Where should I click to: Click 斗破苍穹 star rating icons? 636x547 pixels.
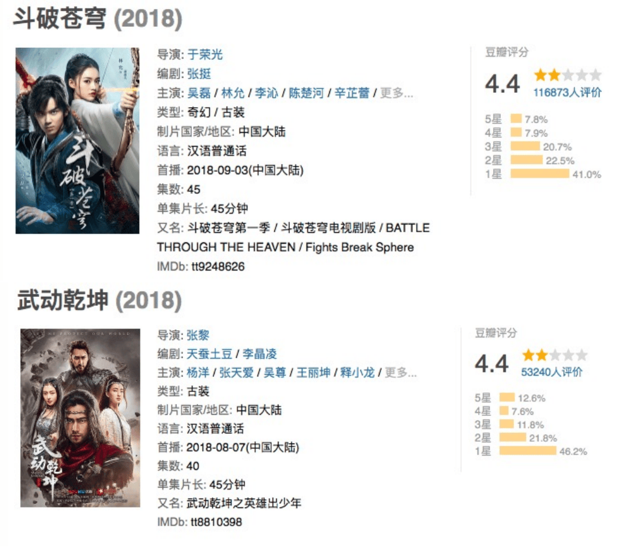point(567,75)
